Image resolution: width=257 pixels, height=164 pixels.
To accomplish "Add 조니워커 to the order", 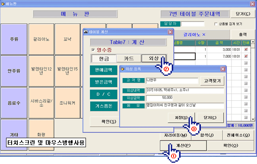I will point(67,103).
